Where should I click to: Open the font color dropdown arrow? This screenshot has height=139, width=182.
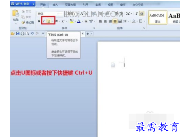point(82,21)
